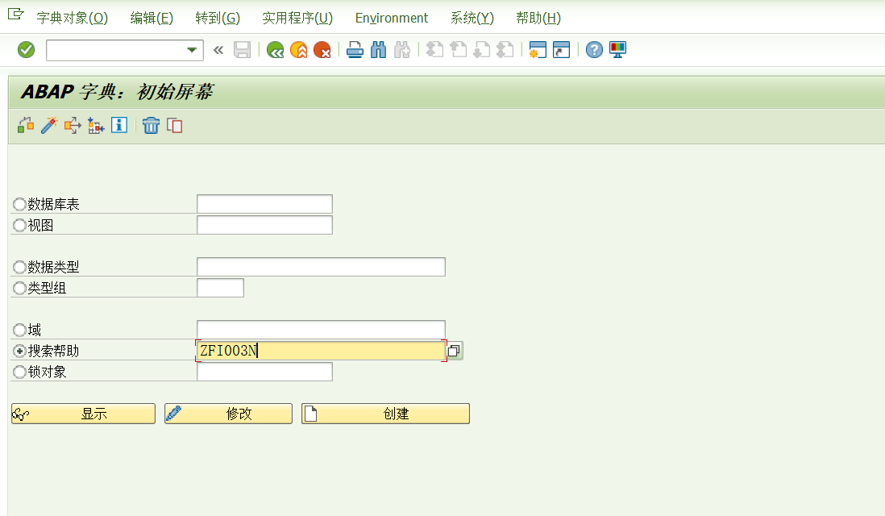Open value help beside the ZFI003N field

(x=454, y=350)
